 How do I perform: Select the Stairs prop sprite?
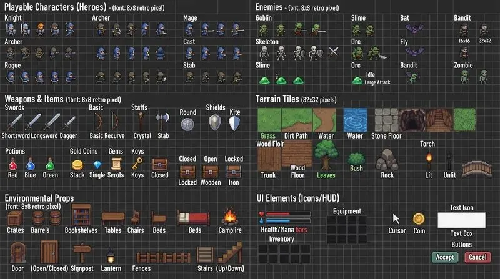pyautogui.click(x=205, y=255)
